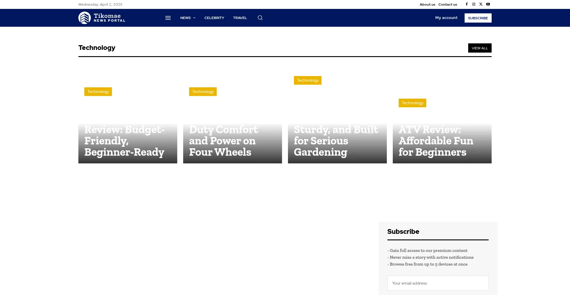This screenshot has height=295, width=570.
Task: Click Technology tag on Serious Gardening article
Action: pos(308,81)
